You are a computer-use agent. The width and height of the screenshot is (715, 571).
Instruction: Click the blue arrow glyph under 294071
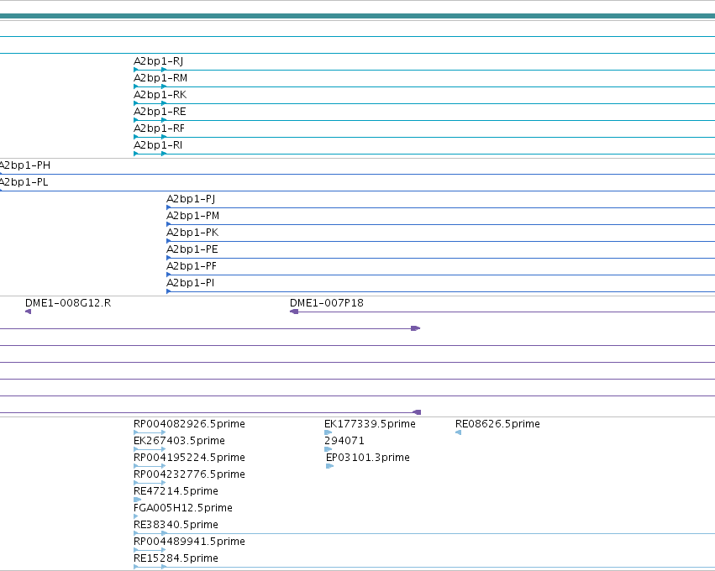tap(328, 449)
